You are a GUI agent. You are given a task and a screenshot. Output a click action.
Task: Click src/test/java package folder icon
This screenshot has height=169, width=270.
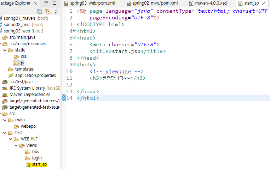tap(5, 82)
